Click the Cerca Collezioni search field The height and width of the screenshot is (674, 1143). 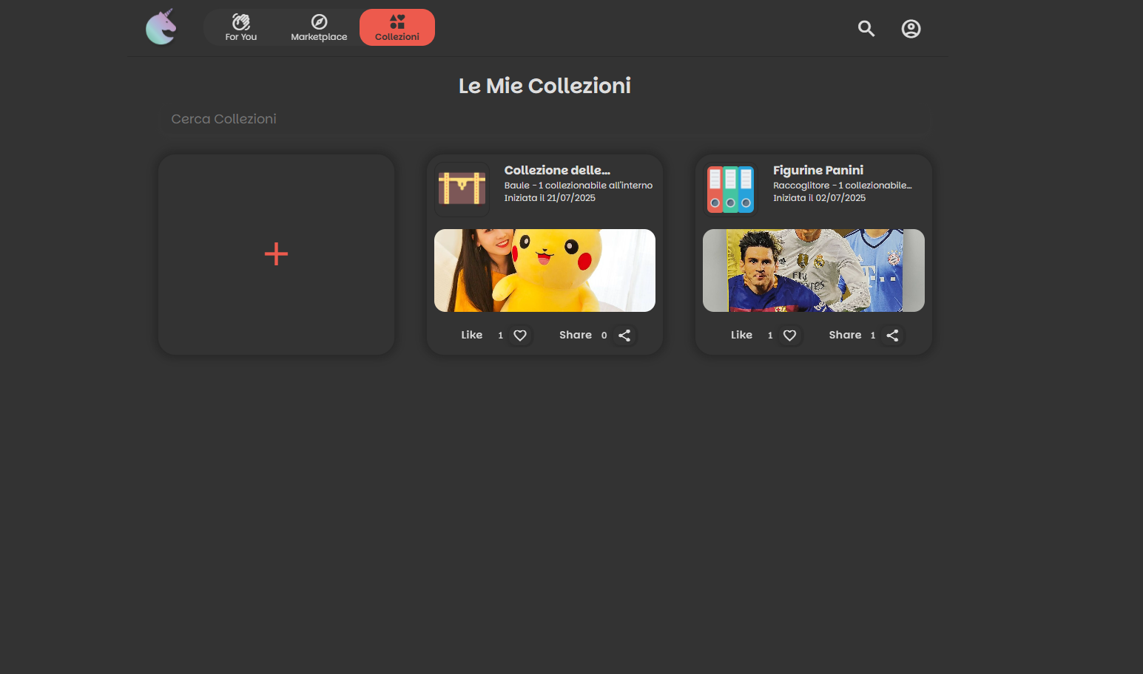tap(544, 119)
